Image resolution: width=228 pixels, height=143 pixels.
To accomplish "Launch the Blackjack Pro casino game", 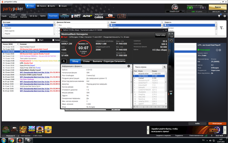I will (x=15, y=129).
